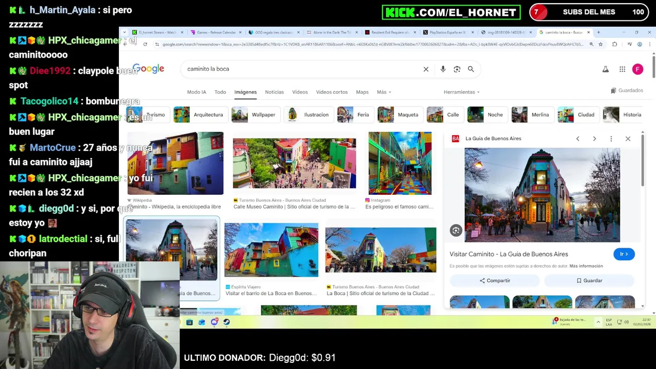Open volume control in system tray

pyautogui.click(x=626, y=322)
